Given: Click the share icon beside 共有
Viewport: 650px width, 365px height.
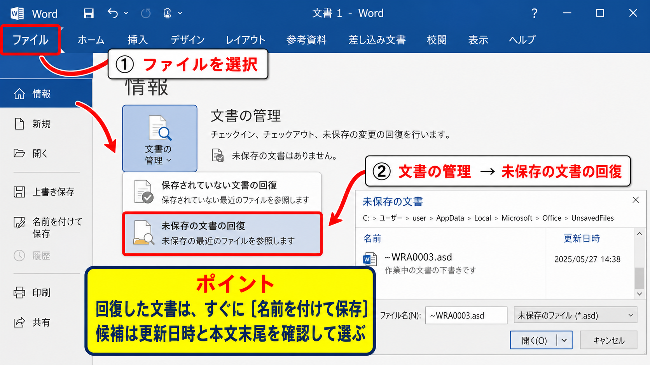Looking at the screenshot, I should coord(19,322).
